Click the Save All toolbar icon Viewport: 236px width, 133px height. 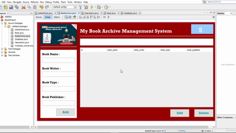pyautogui.click(x=17, y=7)
